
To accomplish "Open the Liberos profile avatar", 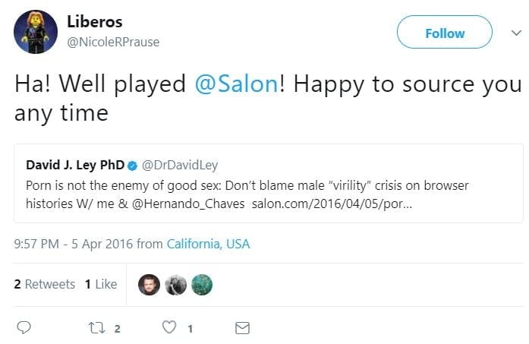I will 36,32.
